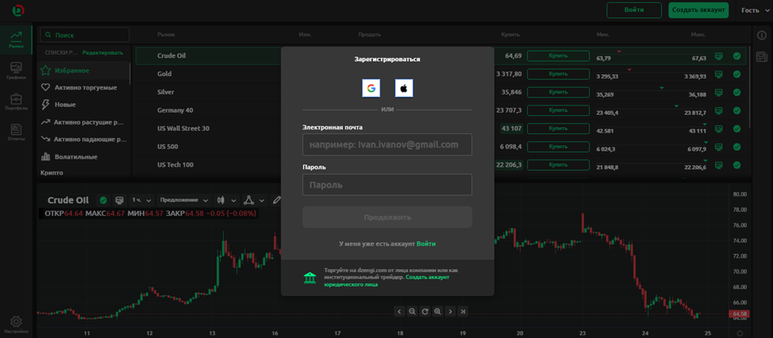Image resolution: width=773 pixels, height=338 pixels.
Task: Select the Активно растущие list
Action: [83, 122]
